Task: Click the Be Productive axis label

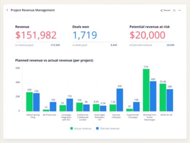Action: (x=49, y=115)
